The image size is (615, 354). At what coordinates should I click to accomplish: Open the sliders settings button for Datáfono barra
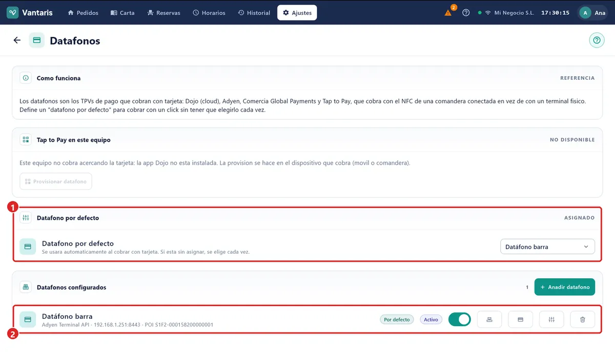pos(551,319)
